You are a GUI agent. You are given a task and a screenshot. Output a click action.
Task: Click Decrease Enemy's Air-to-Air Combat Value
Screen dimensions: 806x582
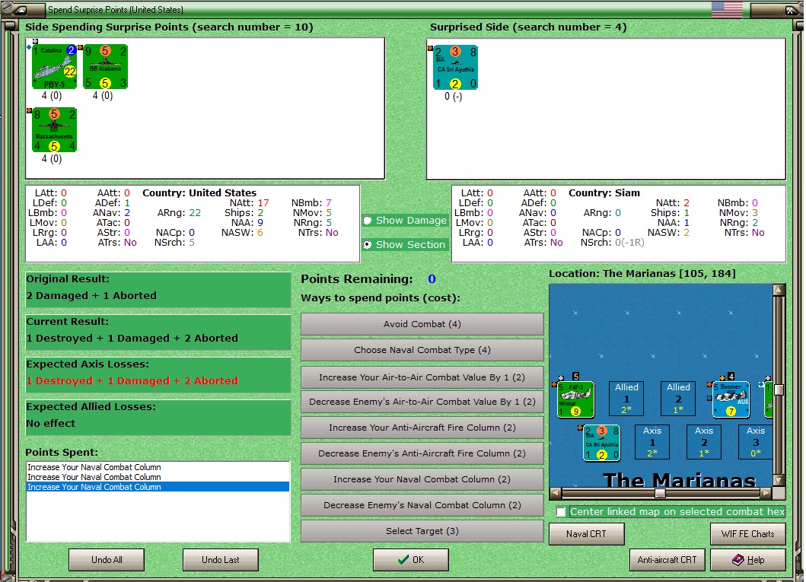[x=422, y=402]
